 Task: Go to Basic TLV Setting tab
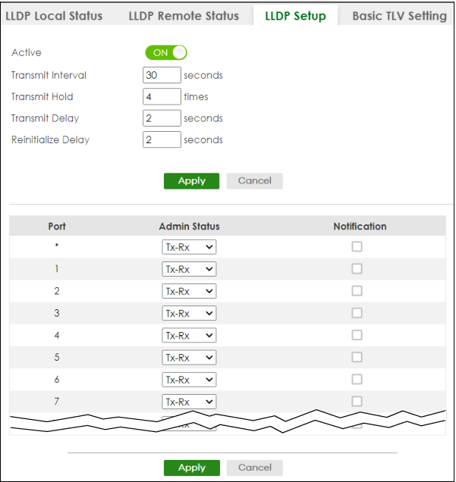398,16
